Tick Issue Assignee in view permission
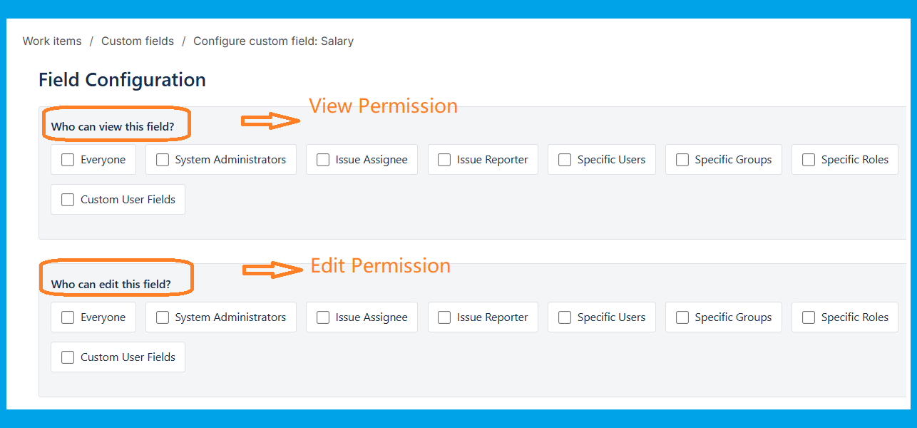This screenshot has width=917, height=428. tap(323, 160)
